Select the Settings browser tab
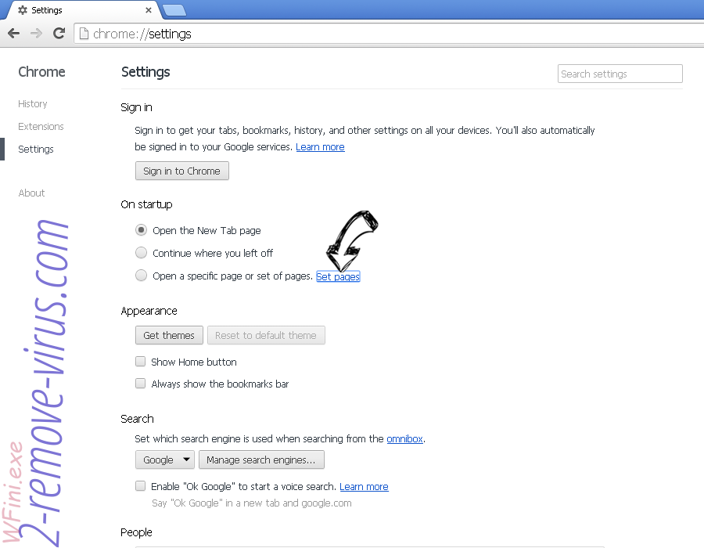Image resolution: width=704 pixels, height=548 pixels. [83, 10]
